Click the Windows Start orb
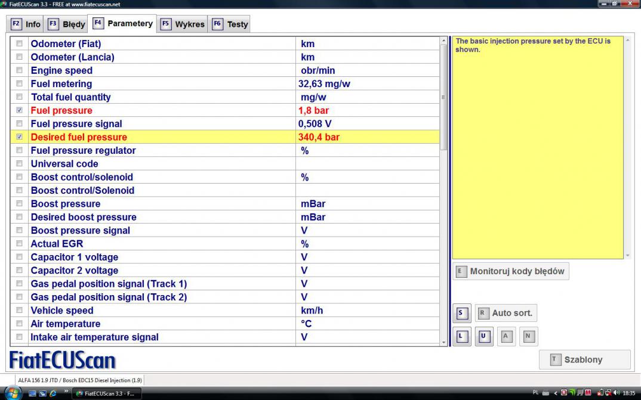Image resolution: width=641 pixels, height=400 pixels. coord(14,393)
